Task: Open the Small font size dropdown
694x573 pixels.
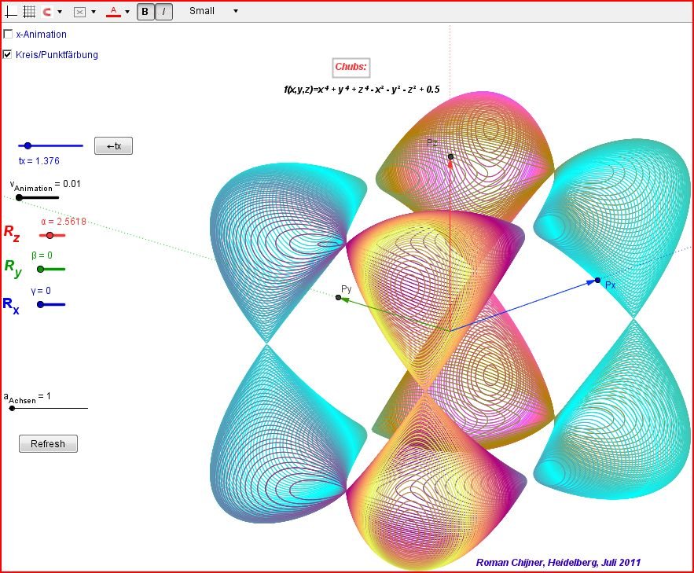Action: [x=214, y=12]
